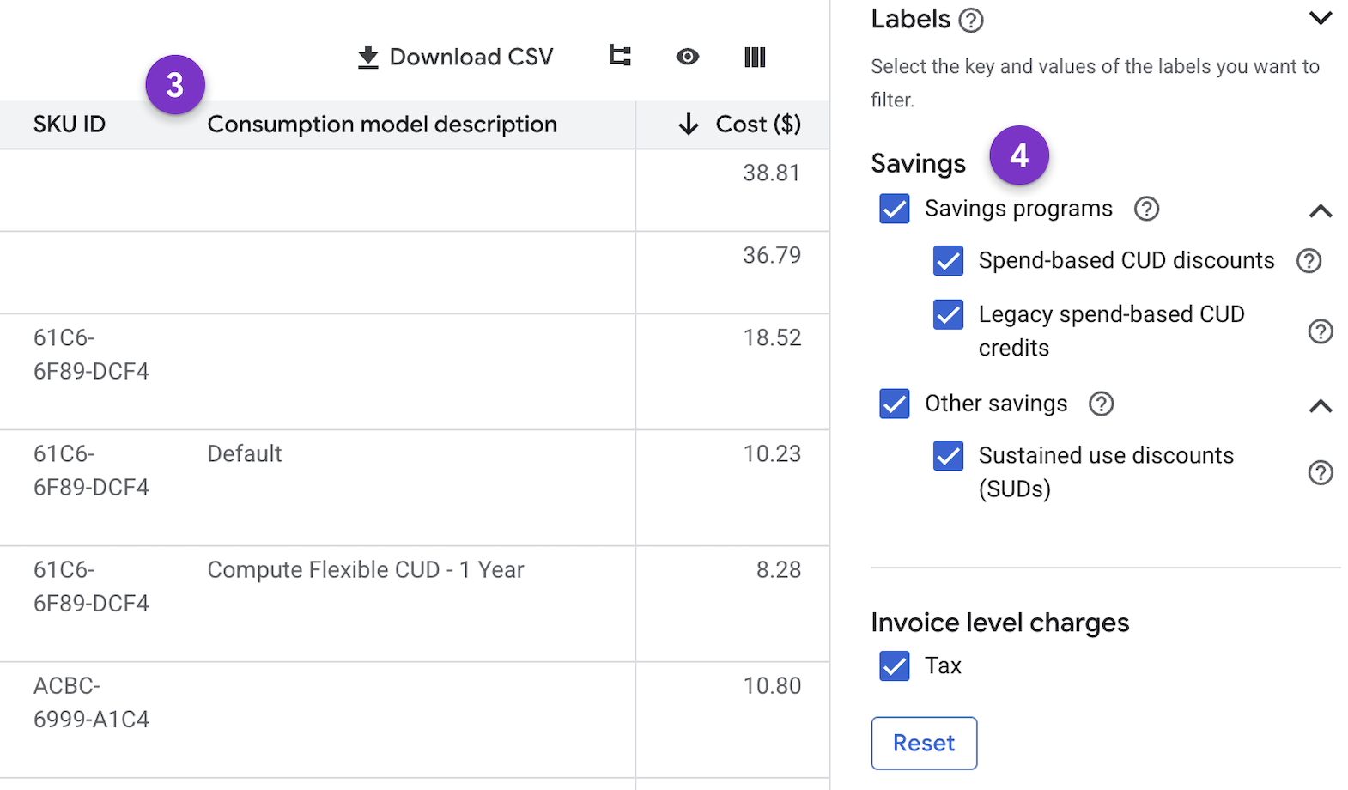Click help icon next to Other savings
This screenshot has width=1348, height=790.
1101,404
